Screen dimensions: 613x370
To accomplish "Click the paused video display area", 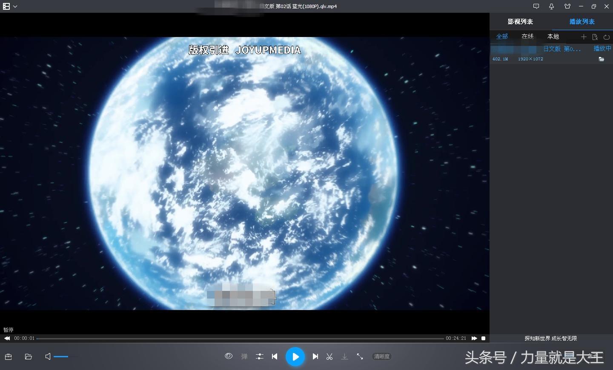I will (245, 174).
